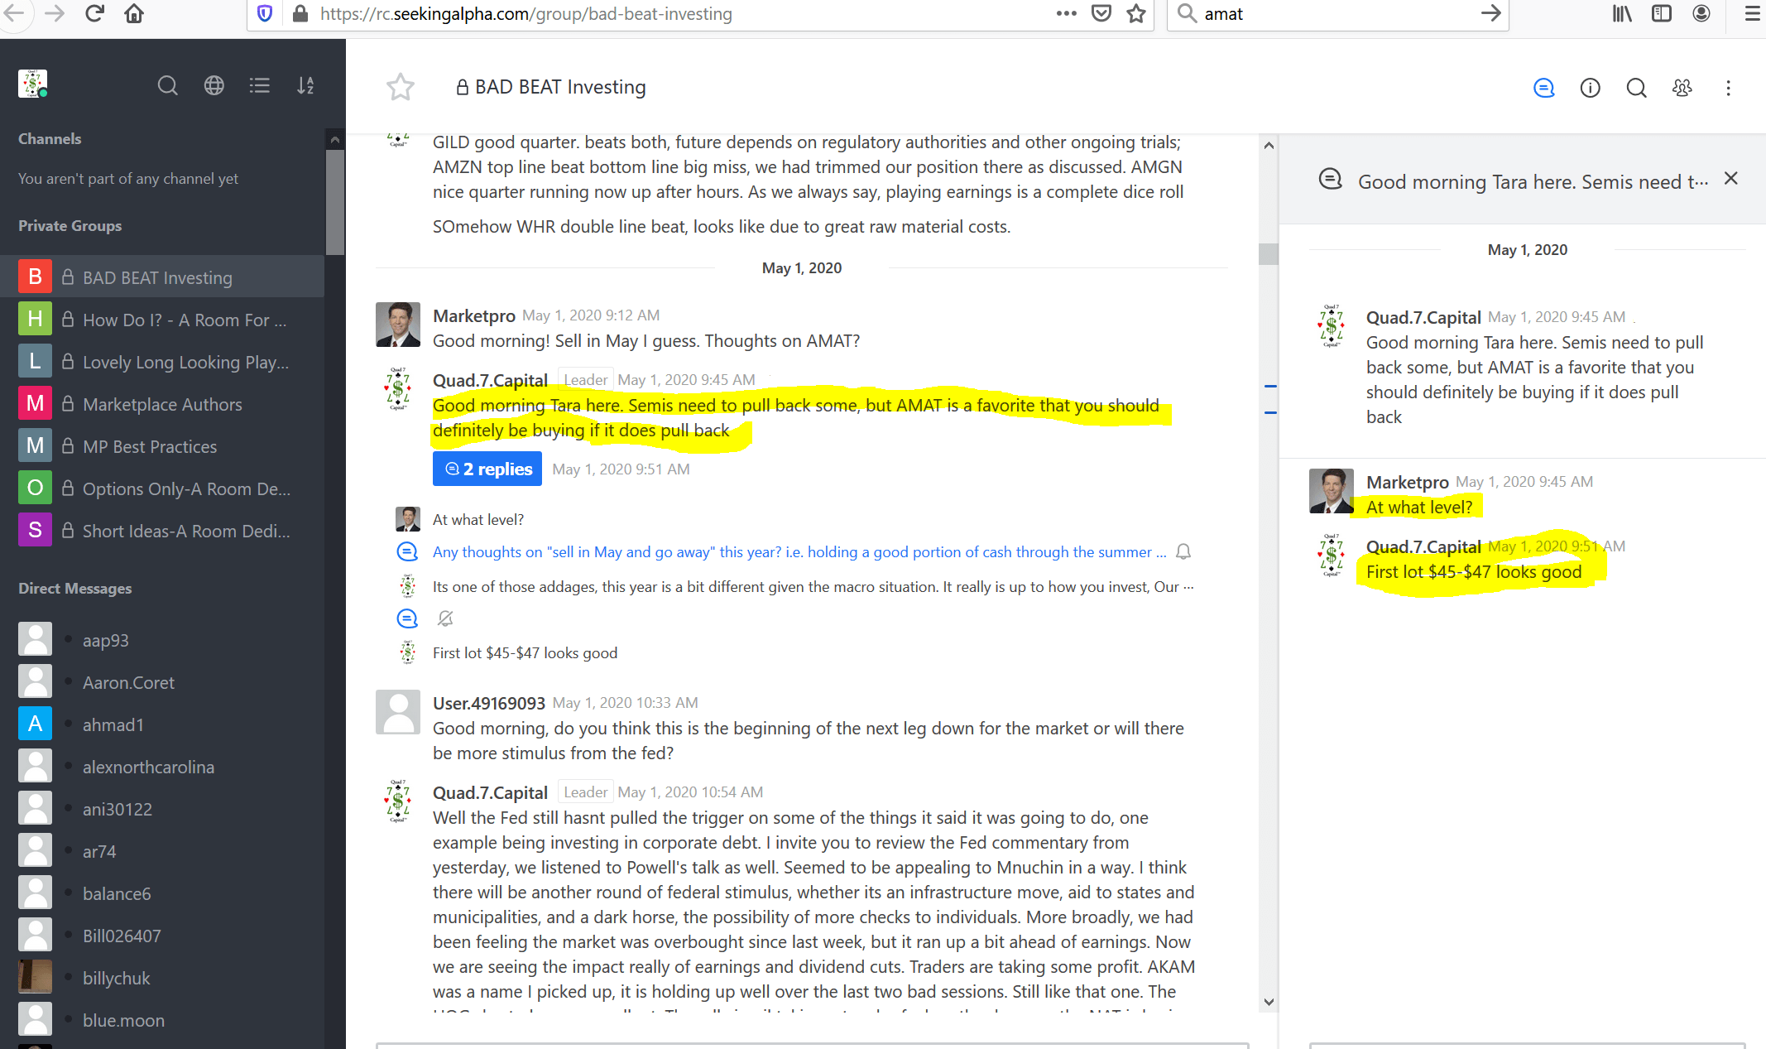
Task: Open the channel directory globe icon
Action: 214,85
